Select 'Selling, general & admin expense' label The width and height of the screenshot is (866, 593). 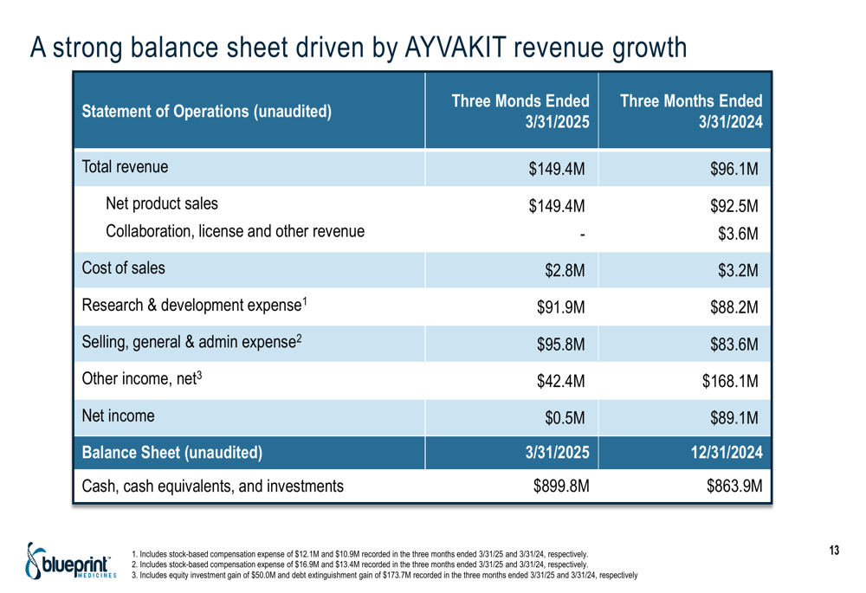[191, 342]
